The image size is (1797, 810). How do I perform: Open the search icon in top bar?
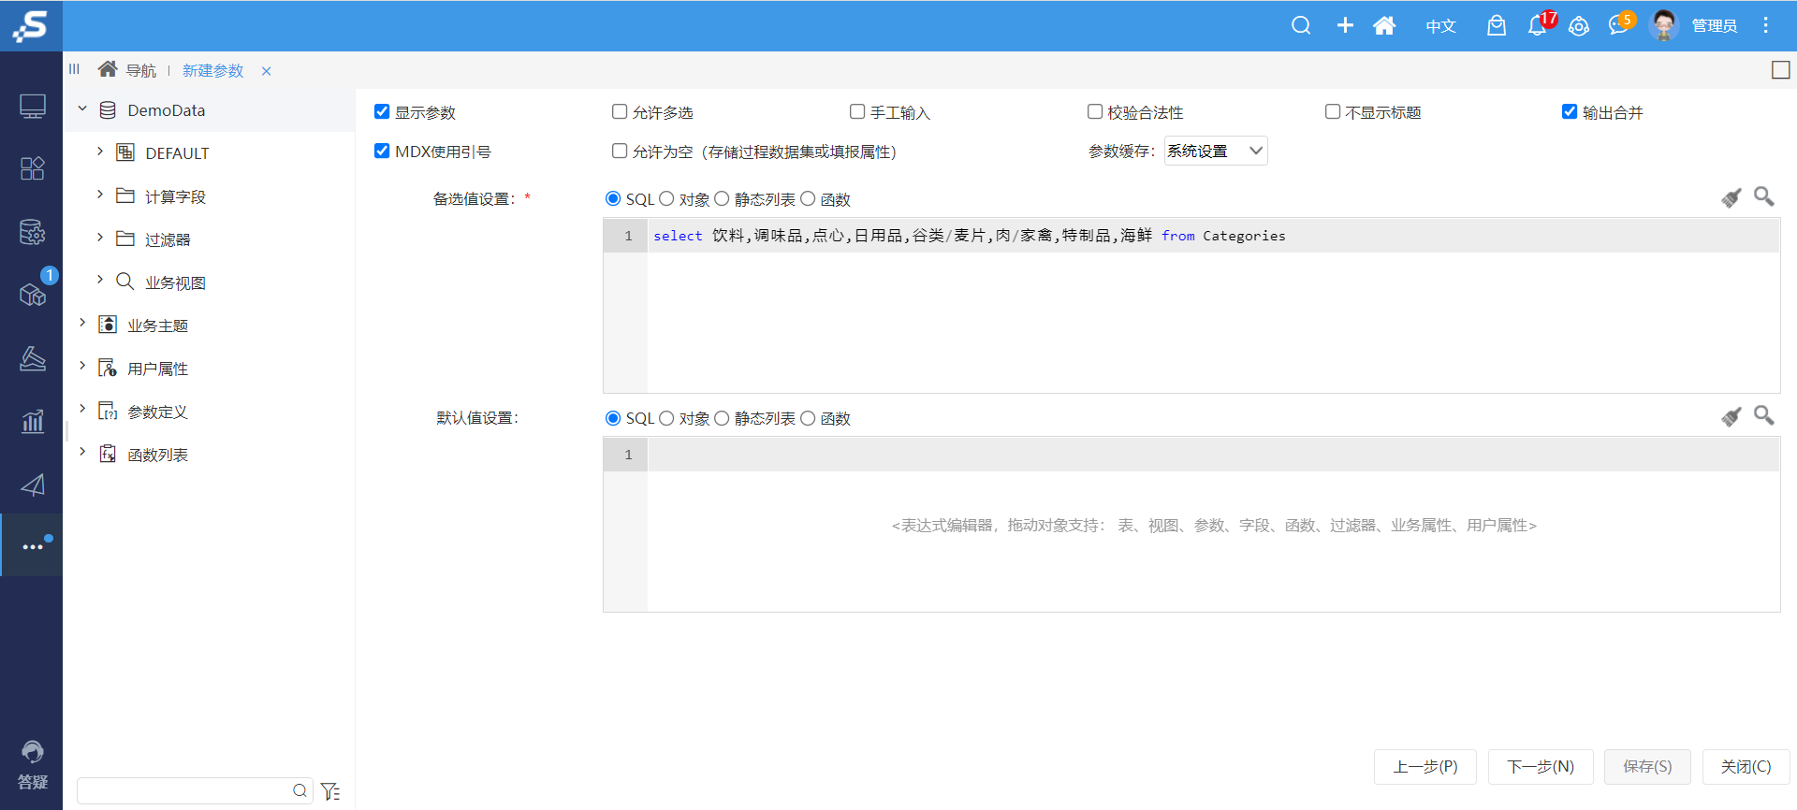[x=1301, y=25]
